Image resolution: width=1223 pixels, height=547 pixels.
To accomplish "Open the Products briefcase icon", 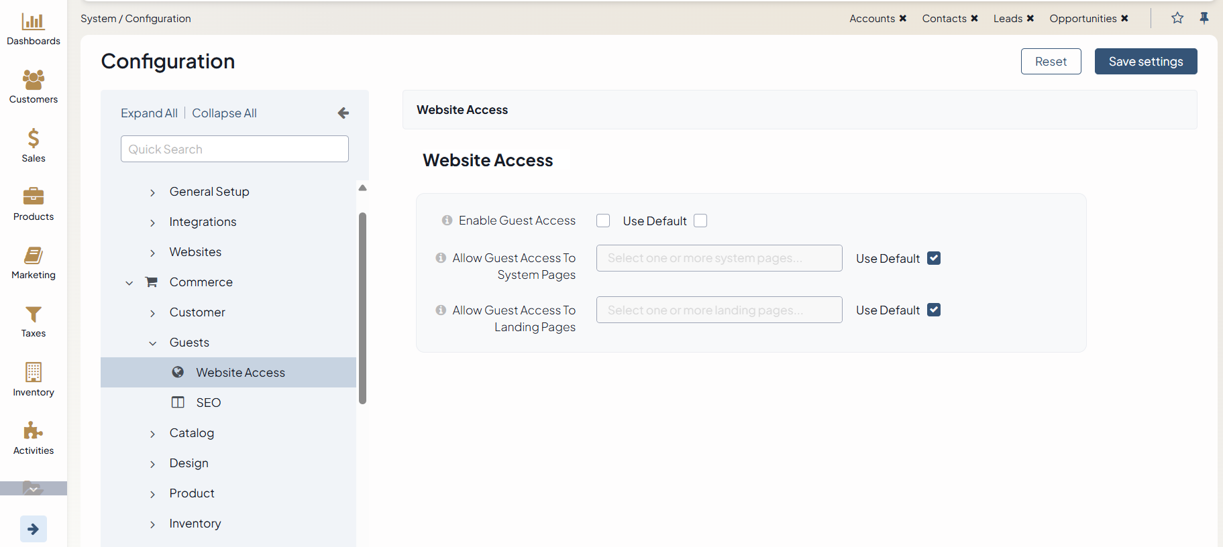I will pos(33,196).
